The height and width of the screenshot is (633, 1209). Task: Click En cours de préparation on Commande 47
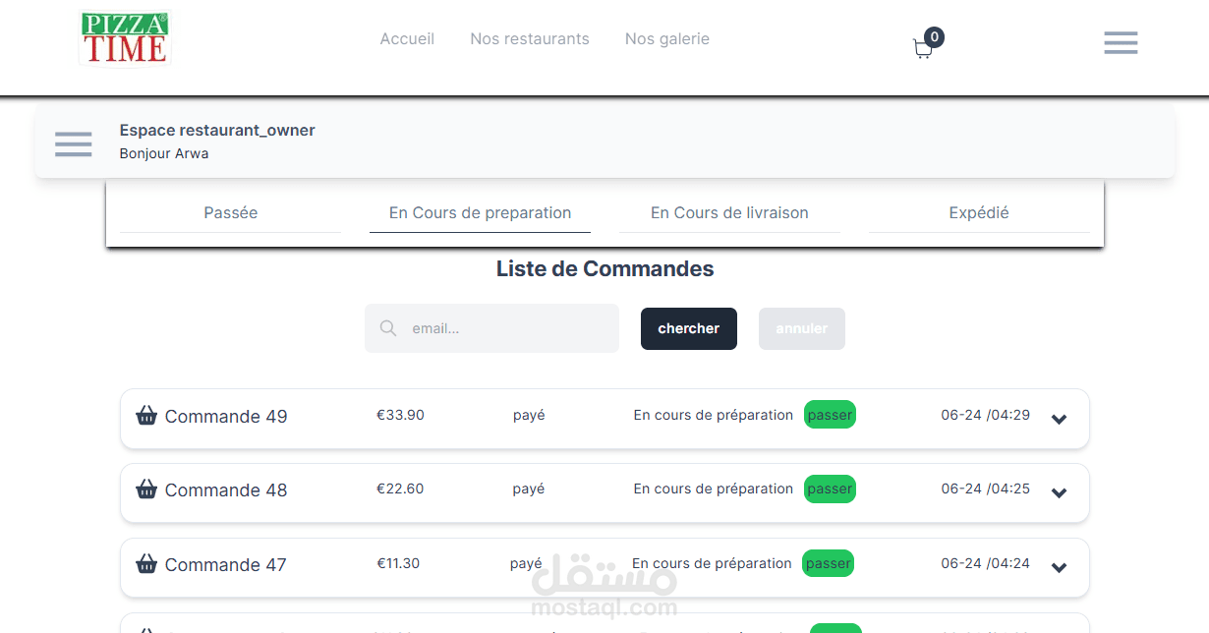pos(712,563)
